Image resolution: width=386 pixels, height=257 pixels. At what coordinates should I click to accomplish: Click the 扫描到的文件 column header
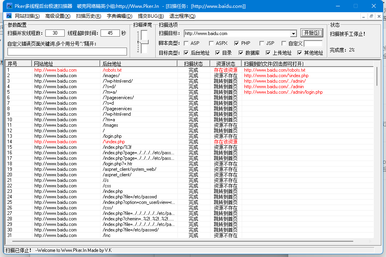click(307, 64)
